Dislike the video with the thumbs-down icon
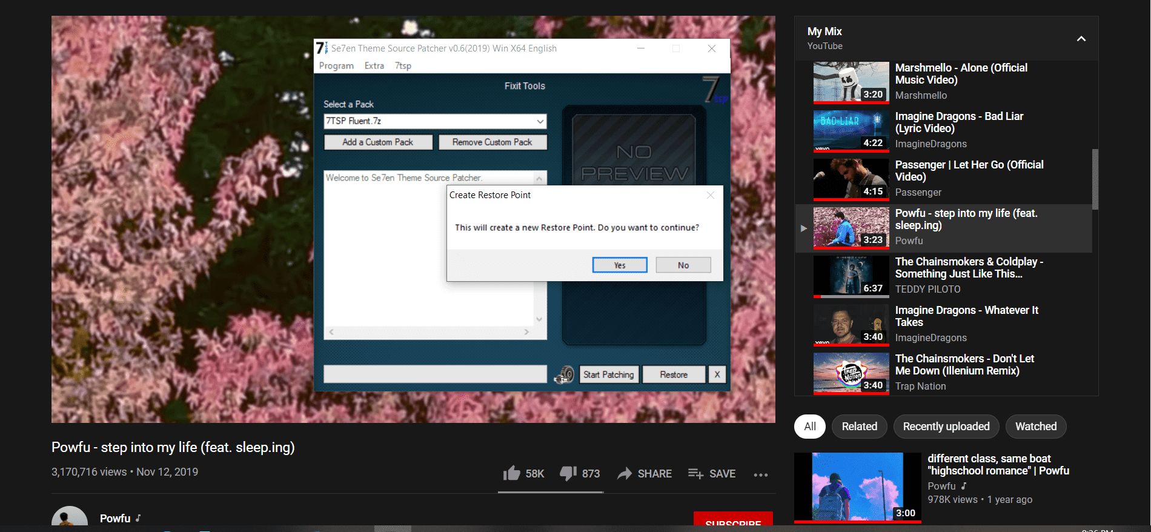 point(568,473)
